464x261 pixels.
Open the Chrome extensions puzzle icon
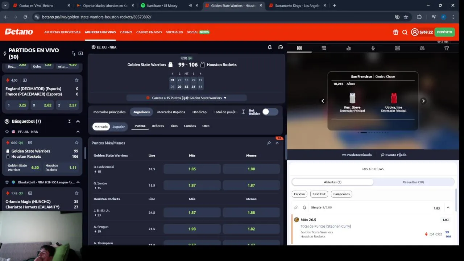[419, 17]
